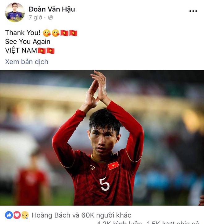Tap Xem bản dịch translation link
204x224 pixels.
(27, 62)
